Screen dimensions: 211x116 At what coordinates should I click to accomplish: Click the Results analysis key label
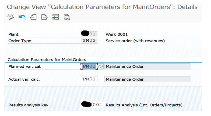click(x=28, y=105)
